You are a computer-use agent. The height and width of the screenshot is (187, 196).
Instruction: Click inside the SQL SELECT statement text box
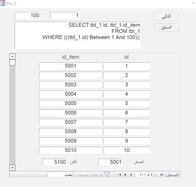point(78,35)
